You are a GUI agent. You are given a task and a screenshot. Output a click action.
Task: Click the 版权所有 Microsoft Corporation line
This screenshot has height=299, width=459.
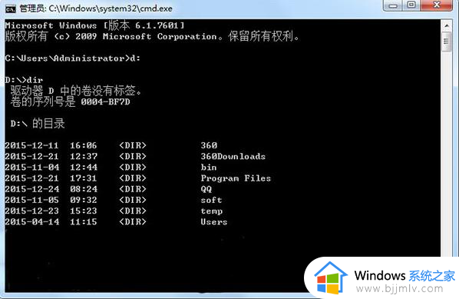[152, 36]
